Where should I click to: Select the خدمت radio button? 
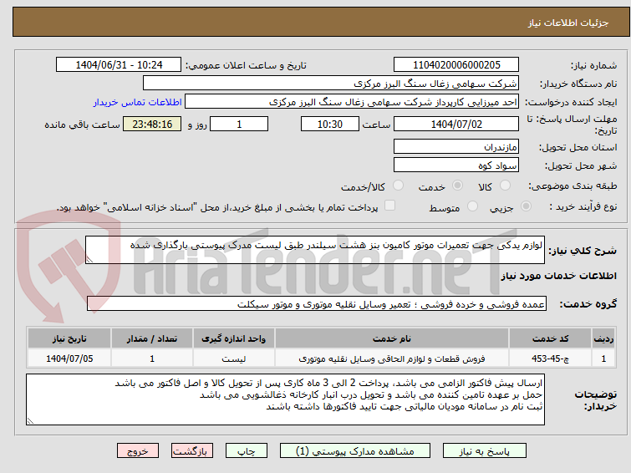[x=457, y=186]
